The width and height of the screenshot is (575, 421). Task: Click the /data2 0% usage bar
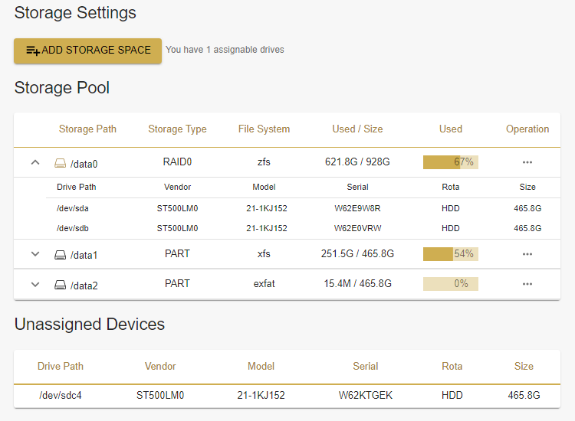click(451, 284)
